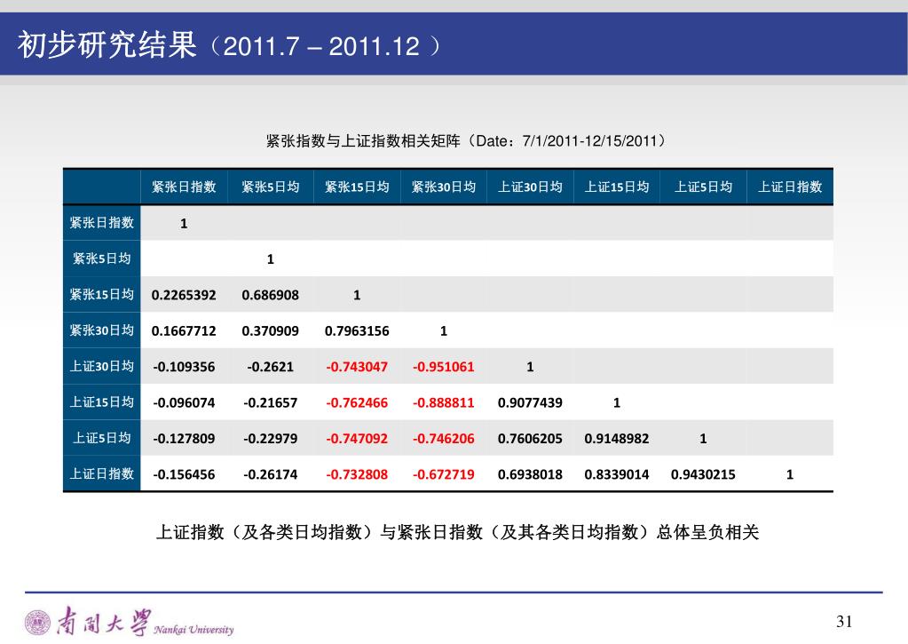The image size is (908, 644).
Task: Click the cell value 0.9077439
Action: tap(530, 403)
